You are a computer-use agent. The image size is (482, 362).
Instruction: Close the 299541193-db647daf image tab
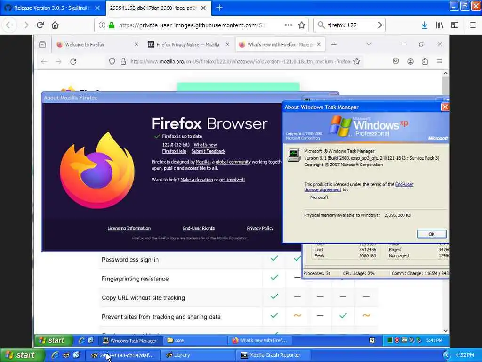[x=203, y=8]
